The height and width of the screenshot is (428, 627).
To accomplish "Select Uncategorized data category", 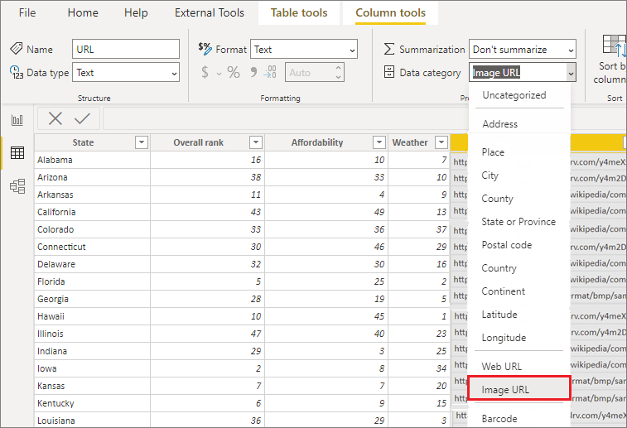I will tap(514, 95).
